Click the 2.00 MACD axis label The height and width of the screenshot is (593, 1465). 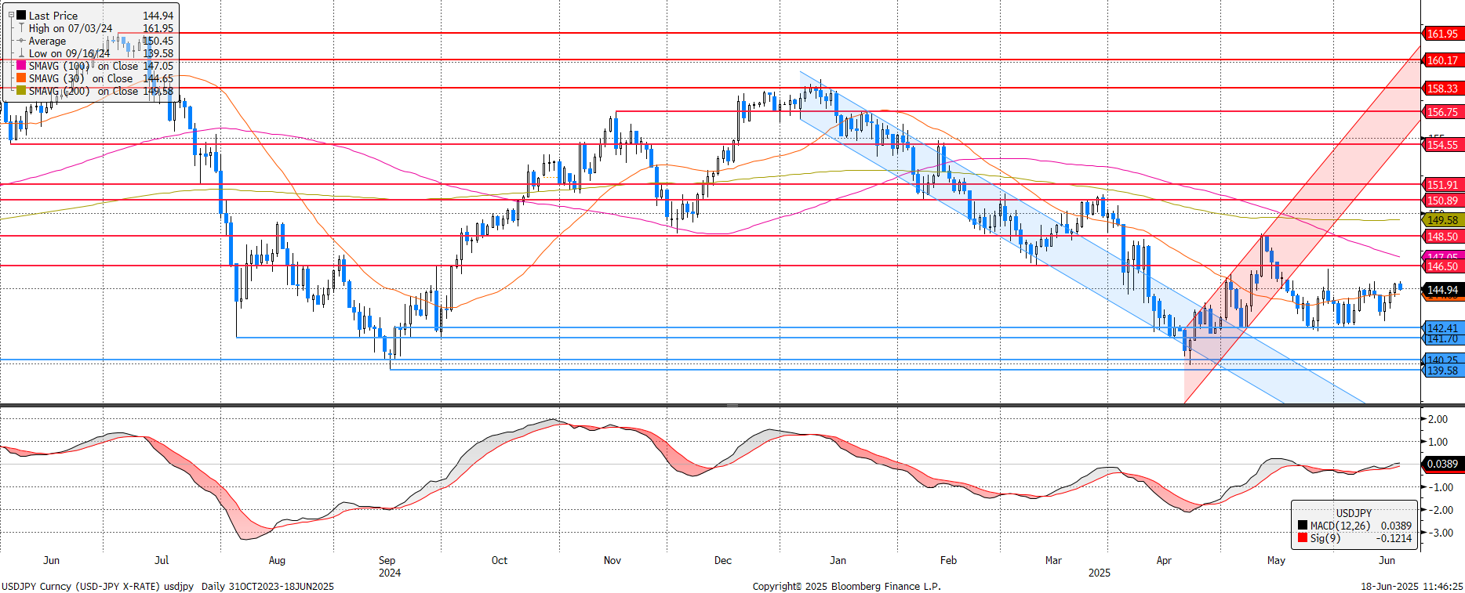pyautogui.click(x=1438, y=419)
